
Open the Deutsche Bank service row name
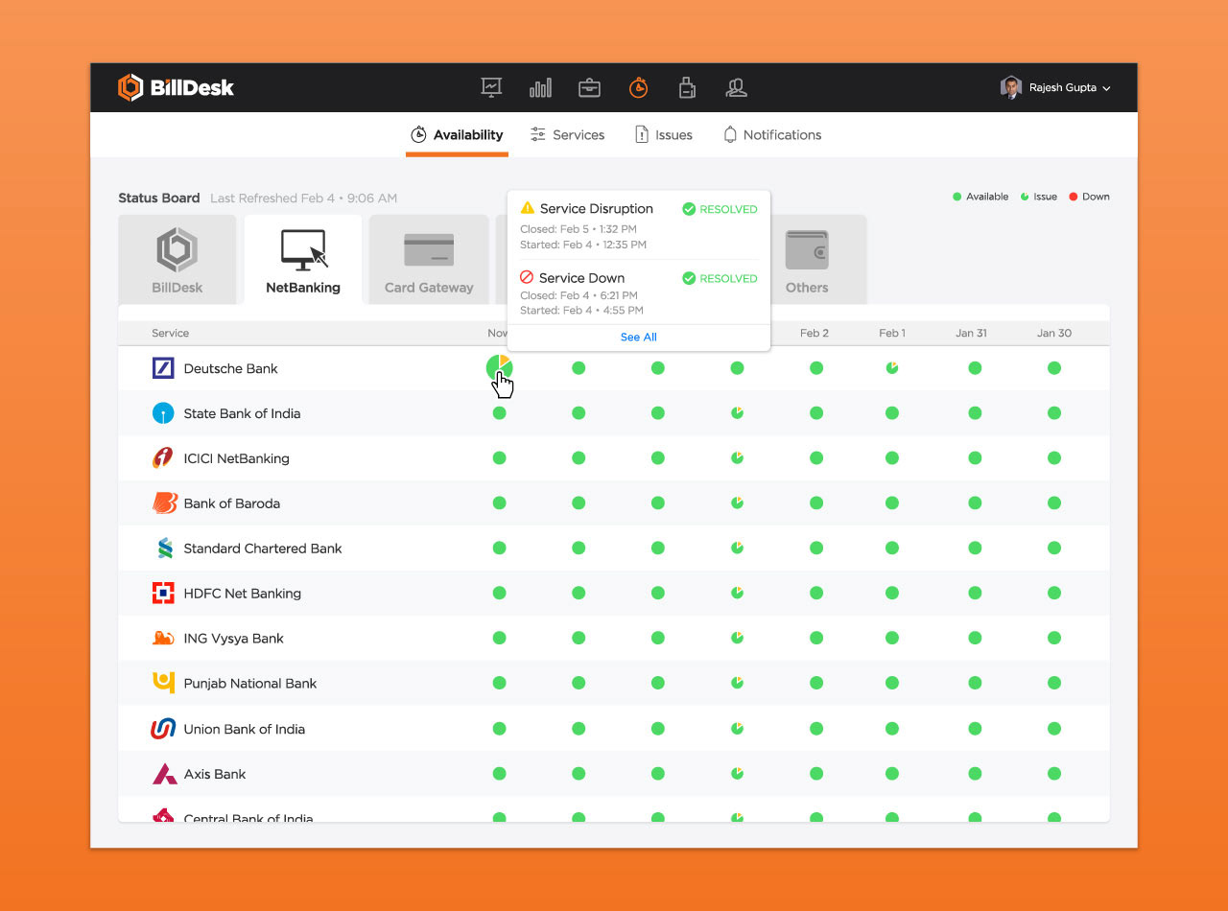(231, 368)
